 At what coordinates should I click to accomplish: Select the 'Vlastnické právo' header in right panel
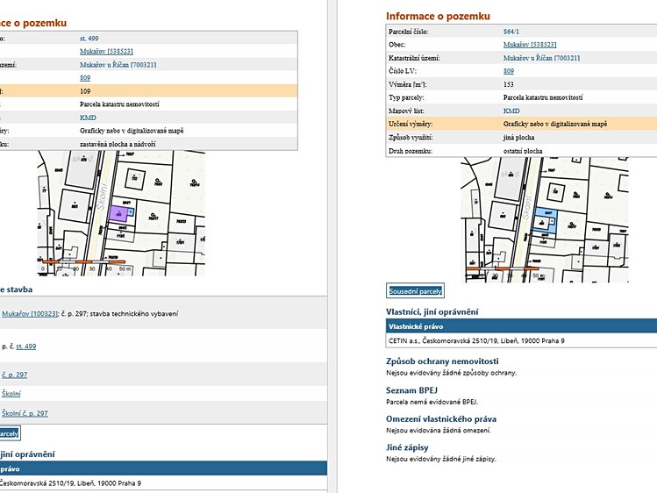[x=521, y=326]
